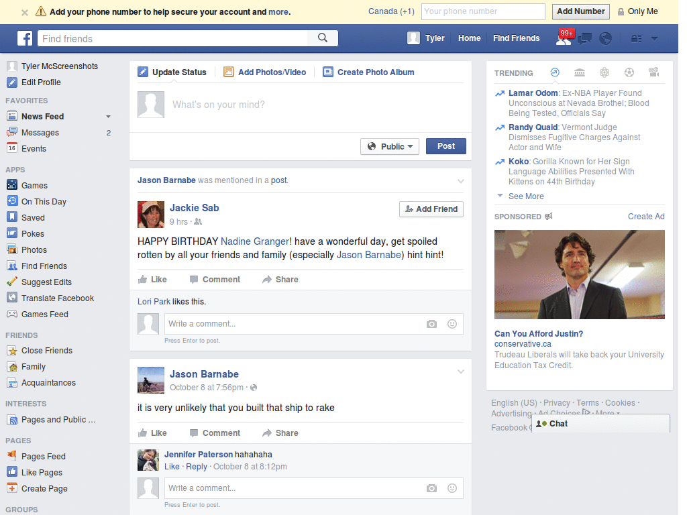Image resolution: width=687 pixels, height=515 pixels.
Task: Open the Messenger messages icon
Action: click(x=584, y=39)
